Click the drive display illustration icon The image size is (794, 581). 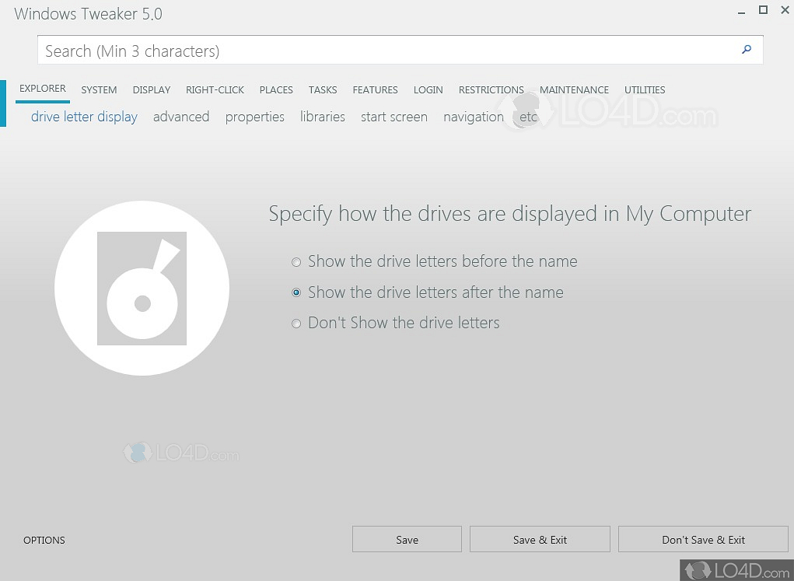[142, 288]
